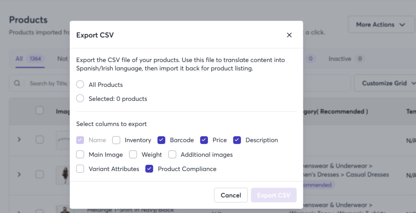Check the Weight column option
Viewport: 416px width, 213px height.
coord(133,154)
